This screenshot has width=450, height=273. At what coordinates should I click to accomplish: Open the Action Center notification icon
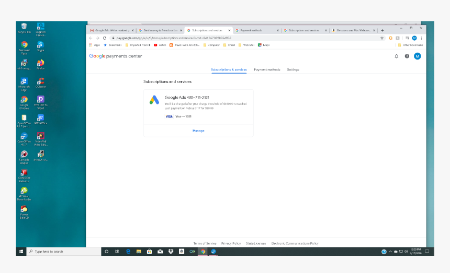[427, 252]
